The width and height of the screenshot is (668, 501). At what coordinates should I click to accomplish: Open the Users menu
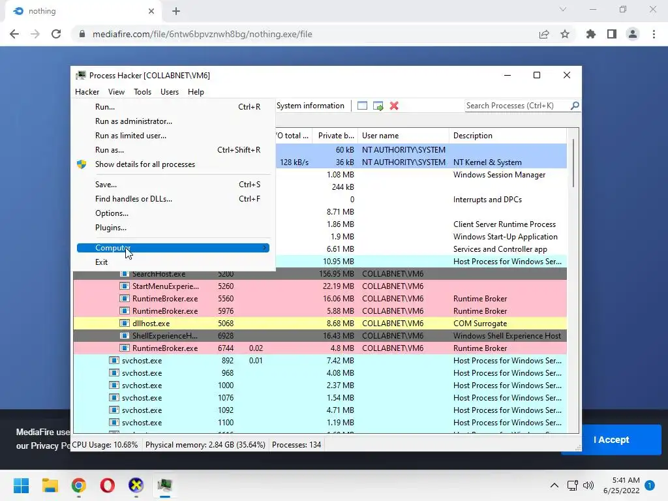tap(170, 91)
